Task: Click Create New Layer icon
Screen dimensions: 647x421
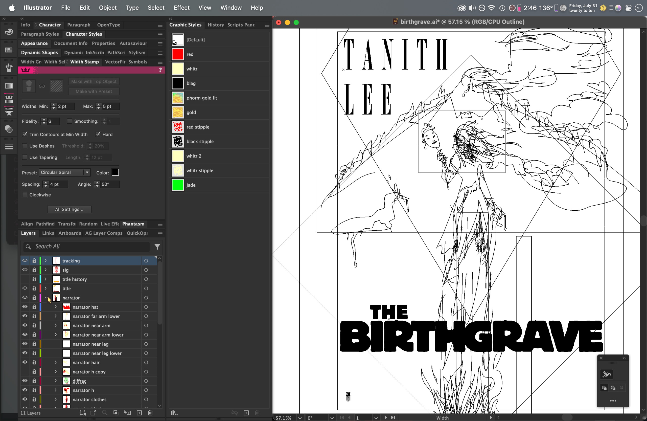Action: point(139,413)
